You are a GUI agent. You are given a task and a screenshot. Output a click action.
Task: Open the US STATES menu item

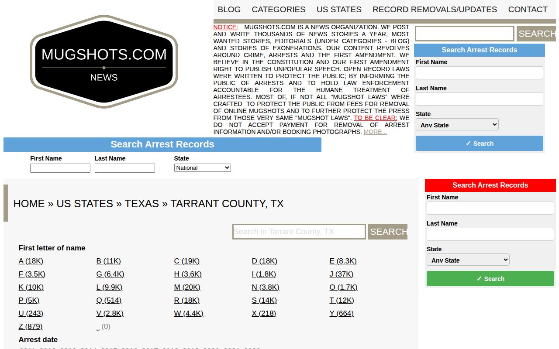[339, 10]
